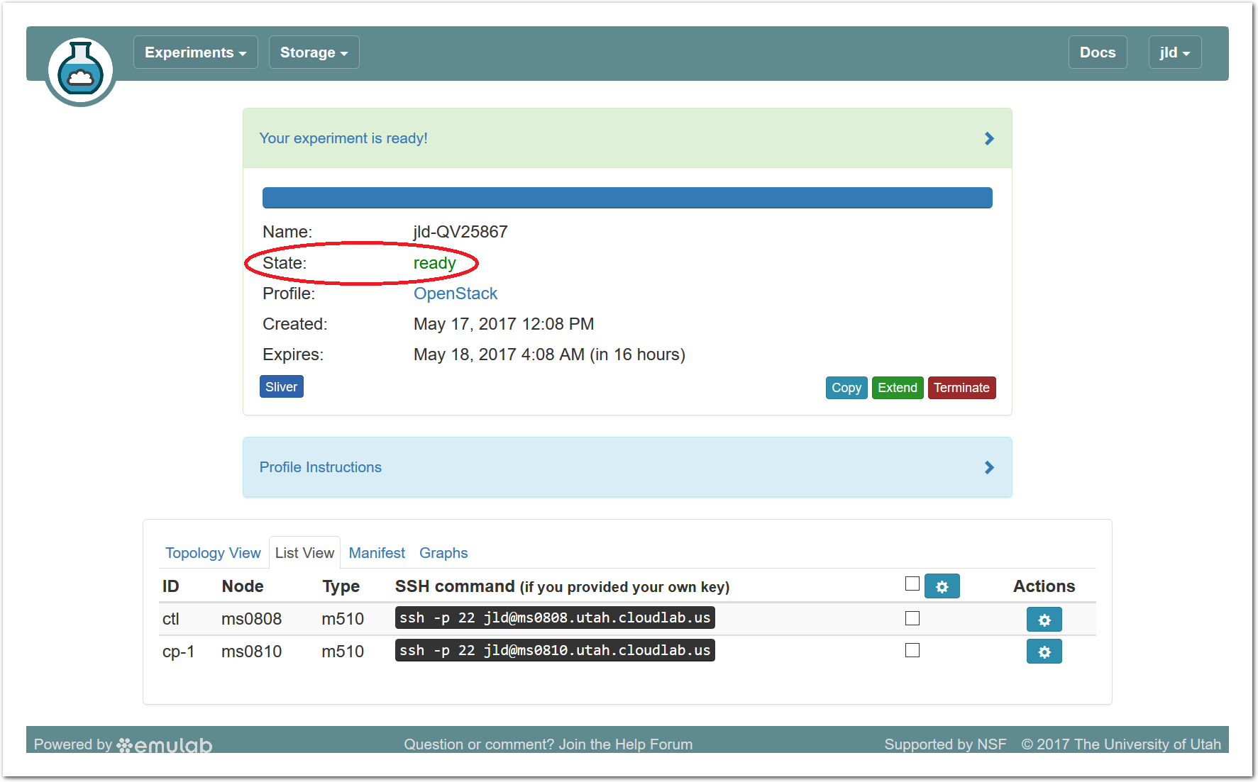The image size is (1258, 782).
Task: Click the 'ready' state value
Action: 434,263
